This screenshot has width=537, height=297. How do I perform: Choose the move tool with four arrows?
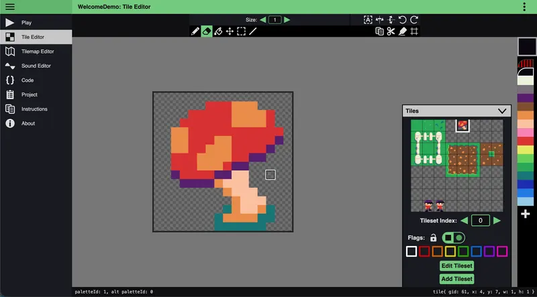click(230, 32)
